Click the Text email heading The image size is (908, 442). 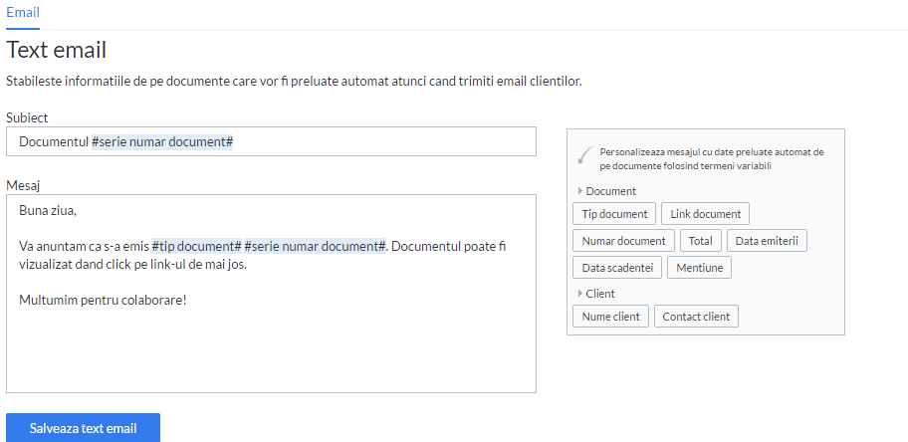(56, 51)
